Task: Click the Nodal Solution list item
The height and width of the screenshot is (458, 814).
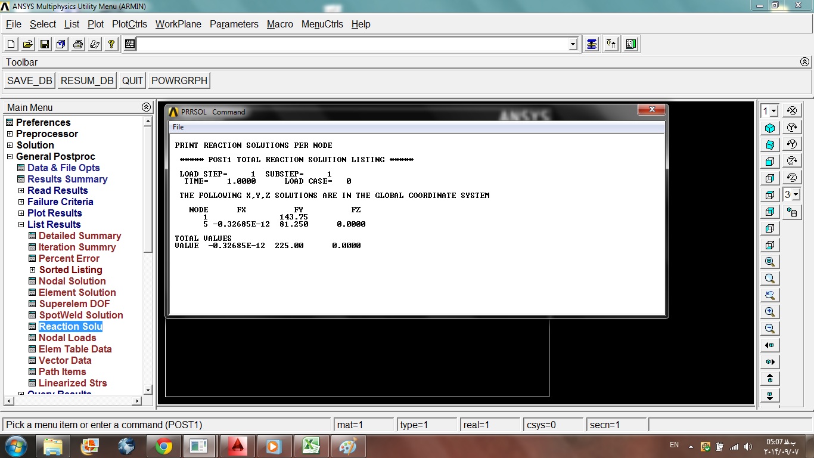Action: pos(72,281)
